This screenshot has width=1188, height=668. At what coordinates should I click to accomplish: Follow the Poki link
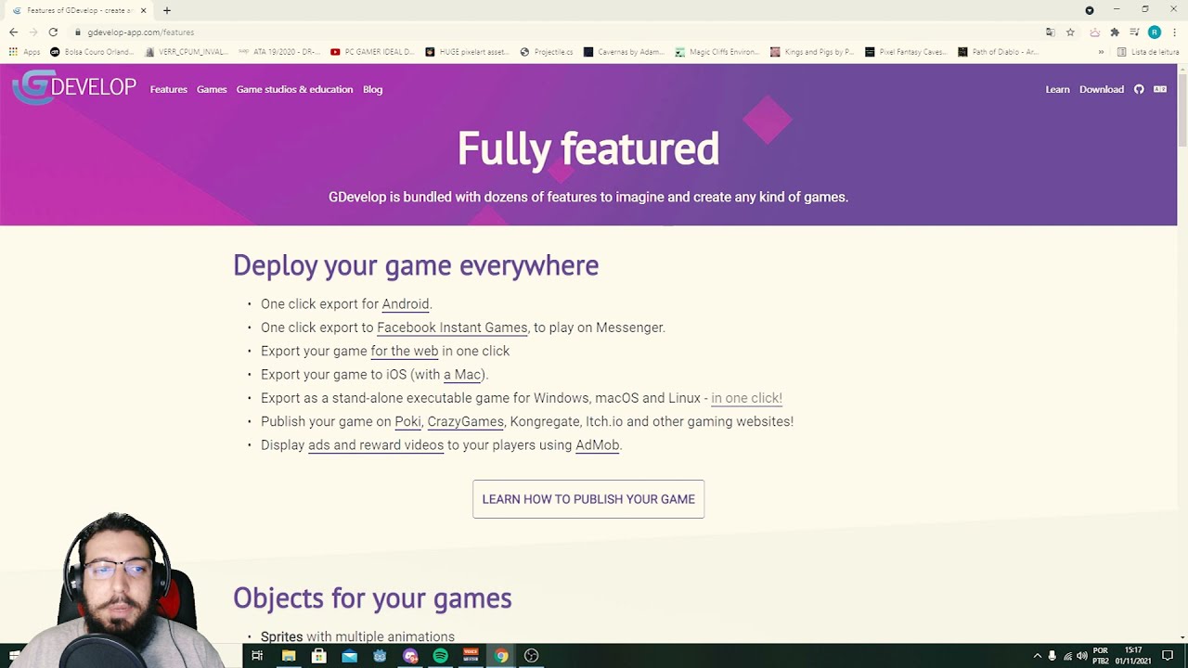click(407, 421)
